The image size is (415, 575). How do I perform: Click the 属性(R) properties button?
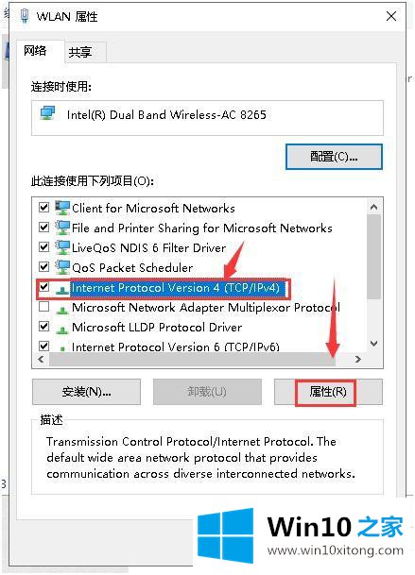point(328,392)
